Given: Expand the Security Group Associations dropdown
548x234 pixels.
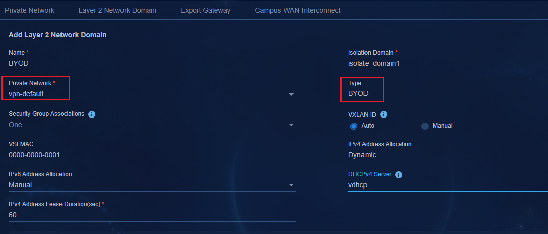Looking at the screenshot, I should (291, 125).
